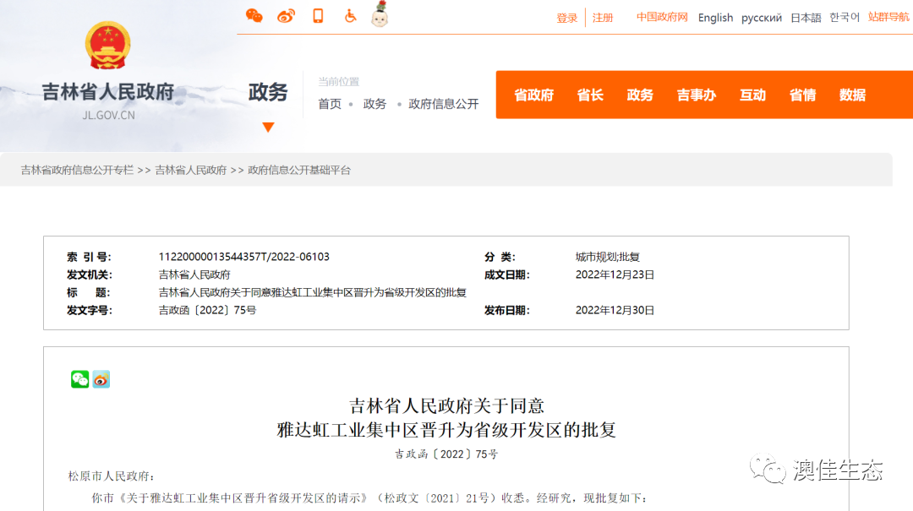This screenshot has width=913, height=511.
Task: Open the WeChat sharing icon at page top
Action: point(254,14)
